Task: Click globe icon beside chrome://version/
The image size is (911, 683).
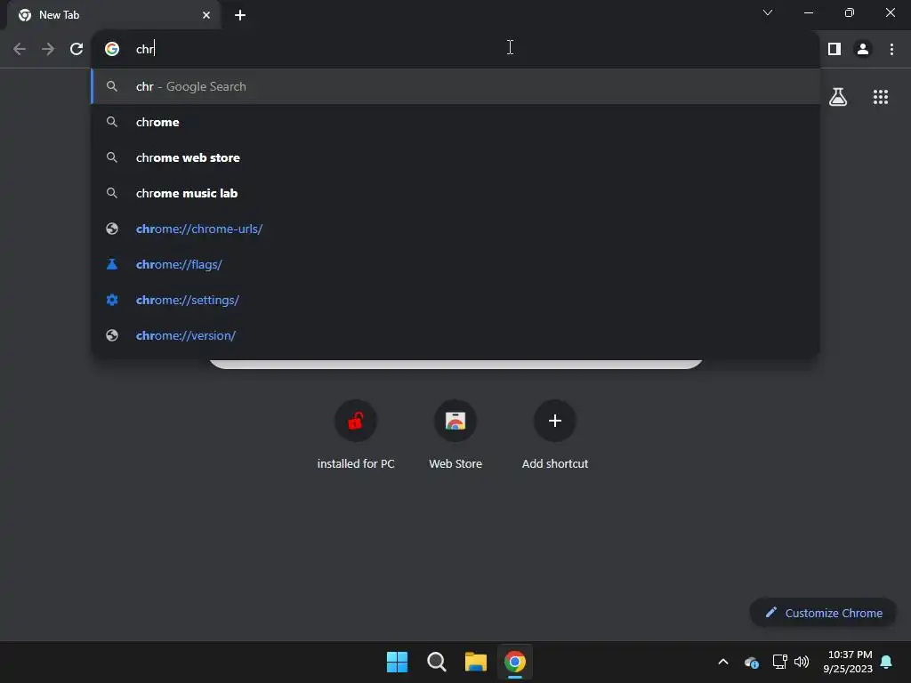Action: [112, 335]
